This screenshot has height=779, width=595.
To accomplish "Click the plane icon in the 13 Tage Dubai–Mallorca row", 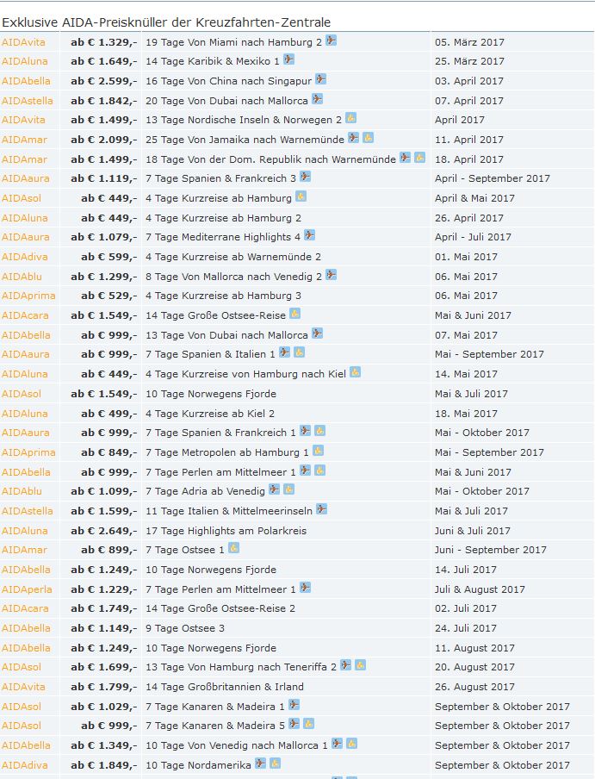I will (317, 333).
